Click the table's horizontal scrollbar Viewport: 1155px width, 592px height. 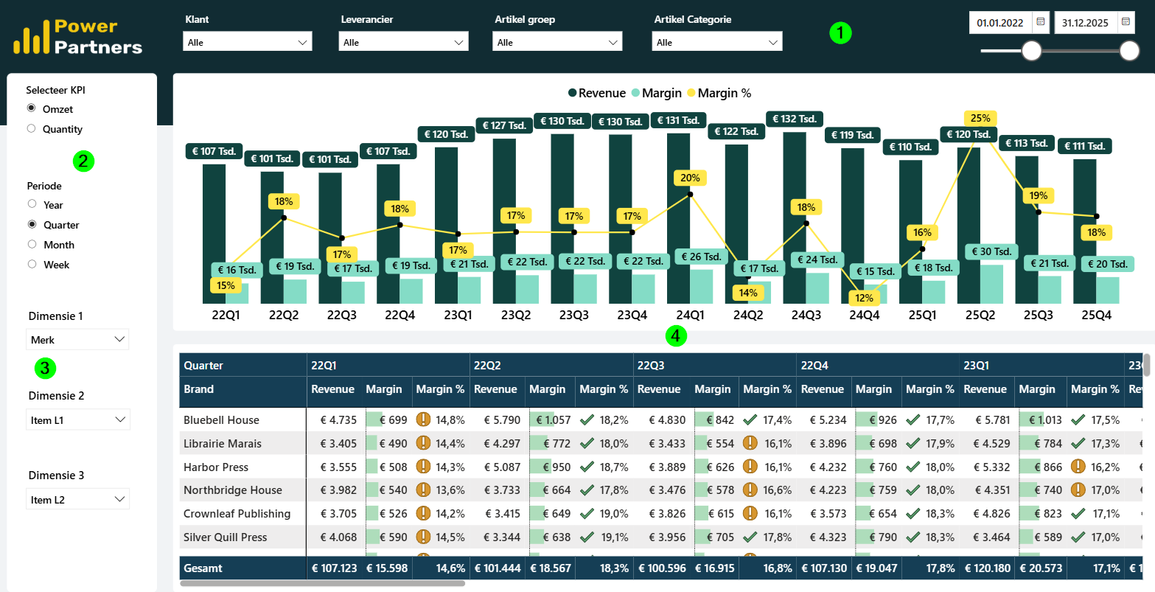tap(322, 583)
